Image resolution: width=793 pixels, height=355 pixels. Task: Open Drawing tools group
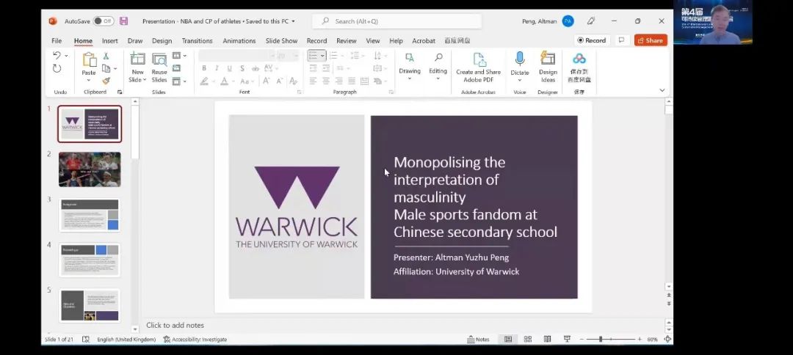410,66
